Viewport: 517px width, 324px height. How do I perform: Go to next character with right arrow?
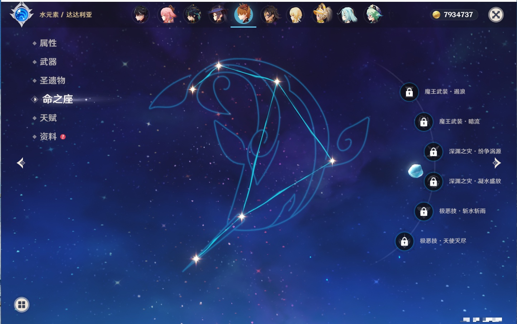click(x=497, y=163)
